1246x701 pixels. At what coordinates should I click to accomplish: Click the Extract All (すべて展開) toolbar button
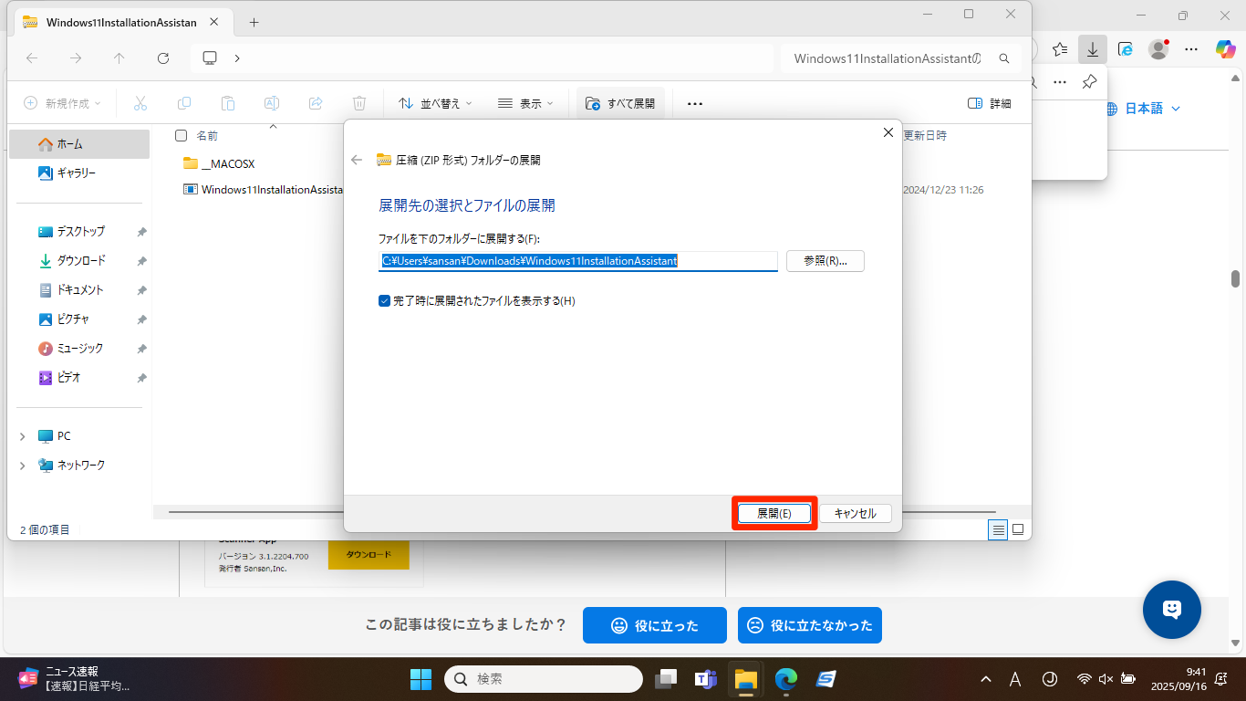click(620, 103)
